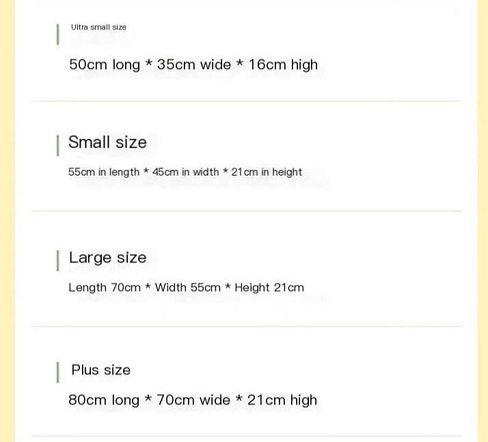Screen dimensions: 488x442
Task: Click the green marker next to Plus size
Action: (x=57, y=372)
